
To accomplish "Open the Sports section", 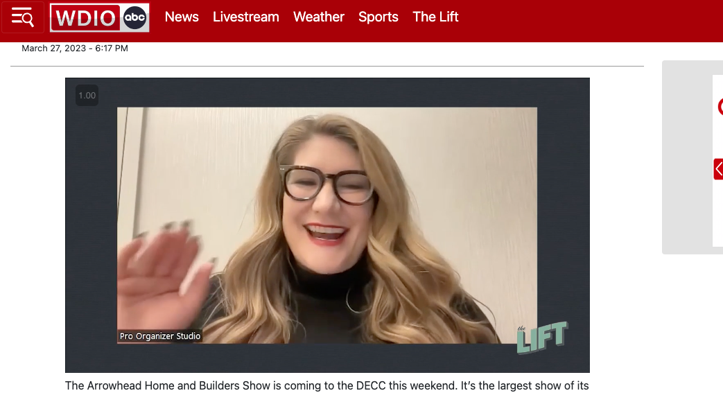I will click(x=378, y=17).
